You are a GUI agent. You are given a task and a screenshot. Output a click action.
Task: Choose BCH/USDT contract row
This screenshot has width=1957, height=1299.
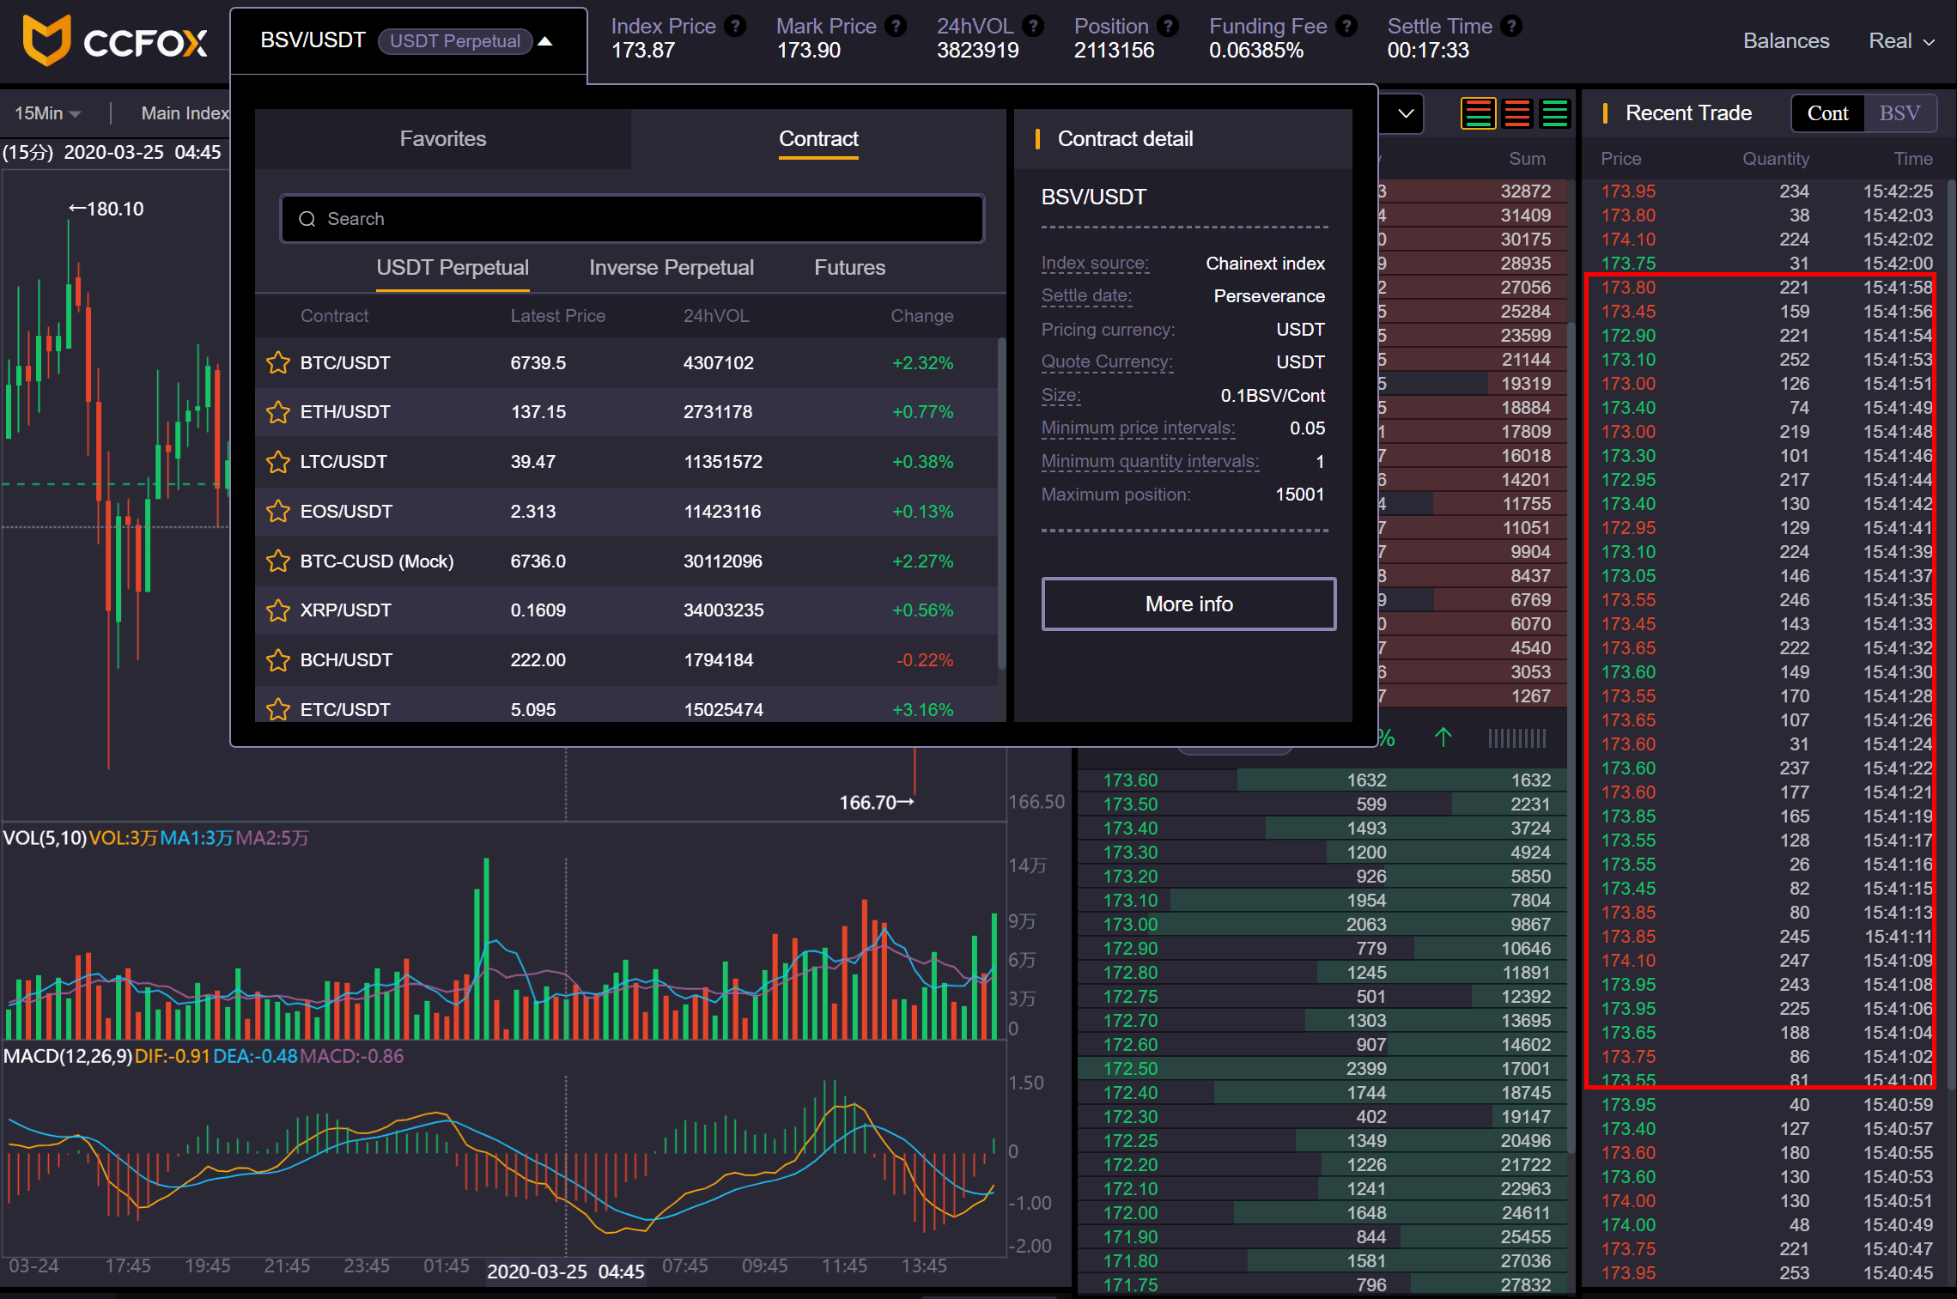[627, 660]
